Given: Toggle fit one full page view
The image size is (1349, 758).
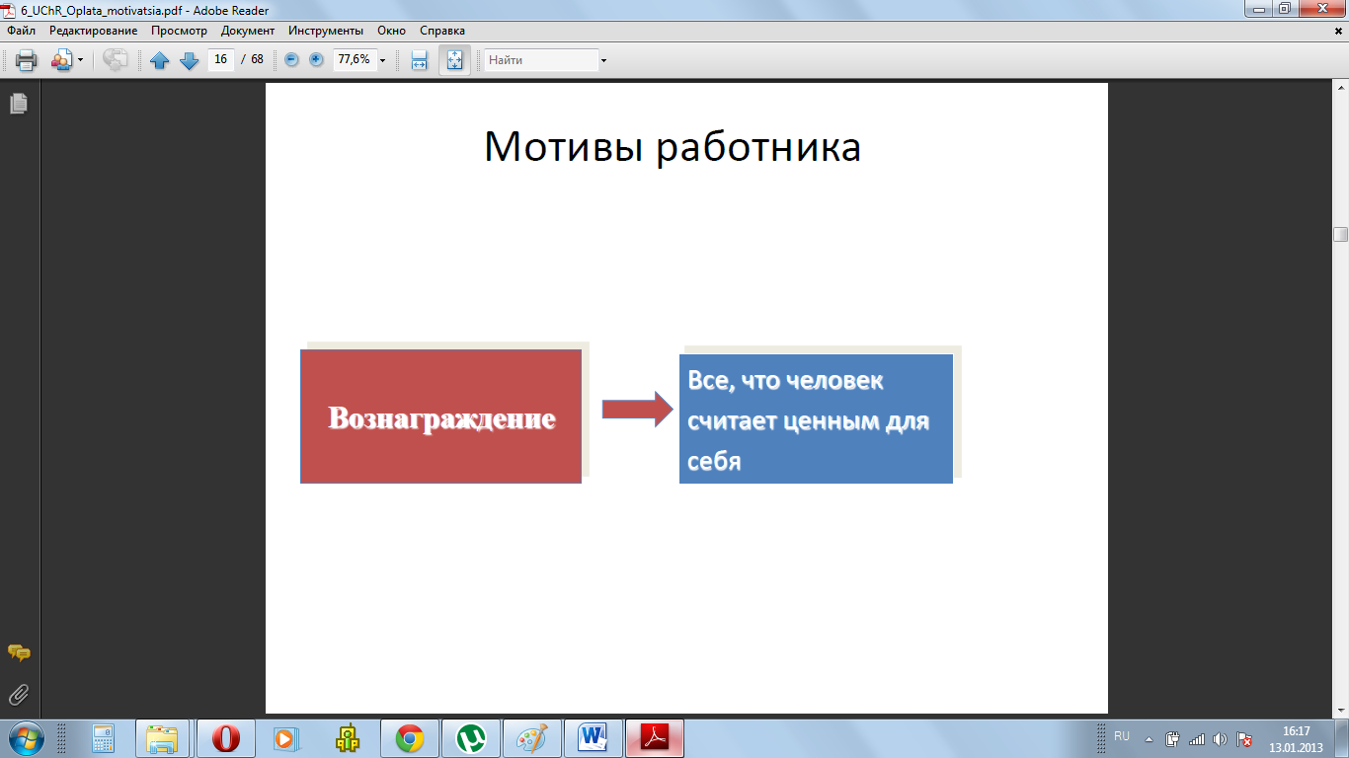Looking at the screenshot, I should tap(454, 60).
